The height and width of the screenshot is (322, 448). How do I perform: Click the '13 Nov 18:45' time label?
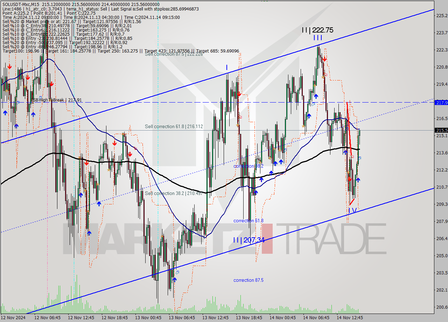pyautogui.click(x=250, y=318)
